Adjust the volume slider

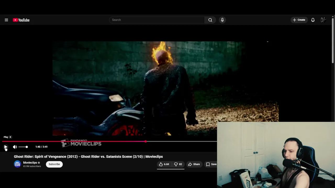[23, 147]
